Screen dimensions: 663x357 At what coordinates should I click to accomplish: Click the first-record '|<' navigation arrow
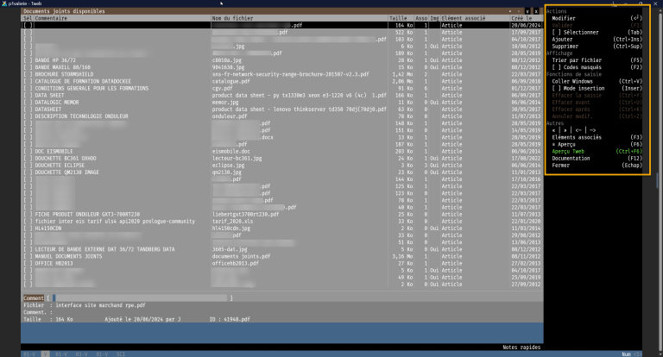coord(553,129)
